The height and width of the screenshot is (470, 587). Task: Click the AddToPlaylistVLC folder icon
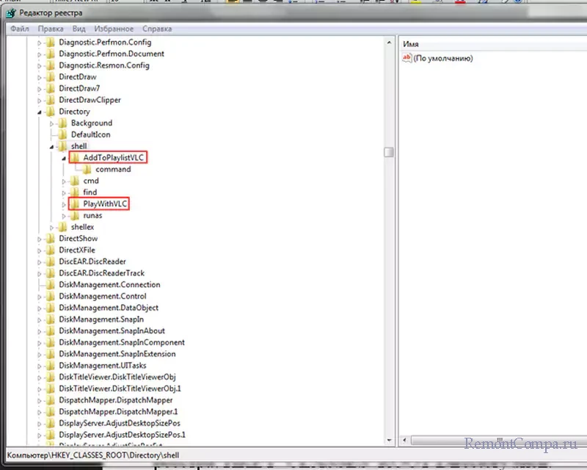coord(74,158)
